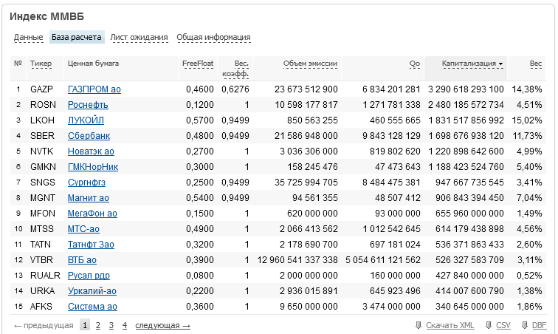Open the Магнит ао link
558x334 pixels.
tap(89, 198)
